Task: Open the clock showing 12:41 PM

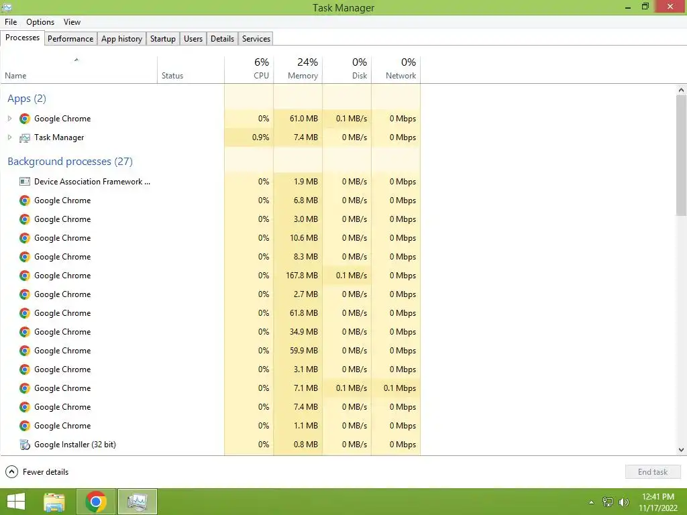Action: (x=658, y=502)
